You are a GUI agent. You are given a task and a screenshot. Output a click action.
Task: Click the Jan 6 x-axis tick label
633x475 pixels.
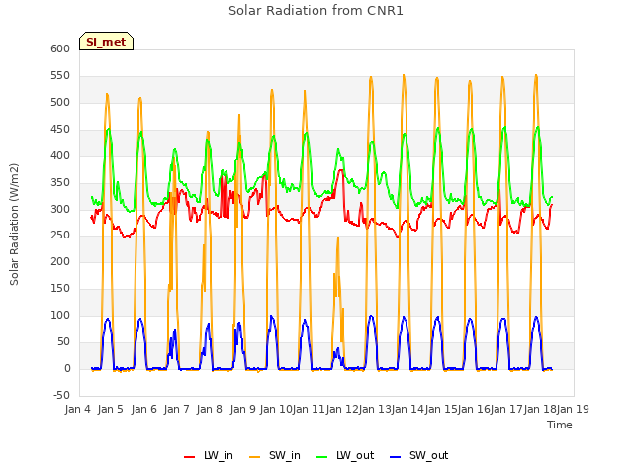[143, 409]
